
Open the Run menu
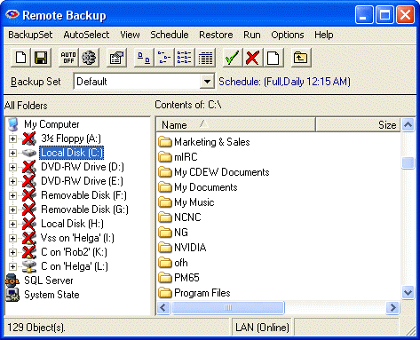(x=252, y=35)
